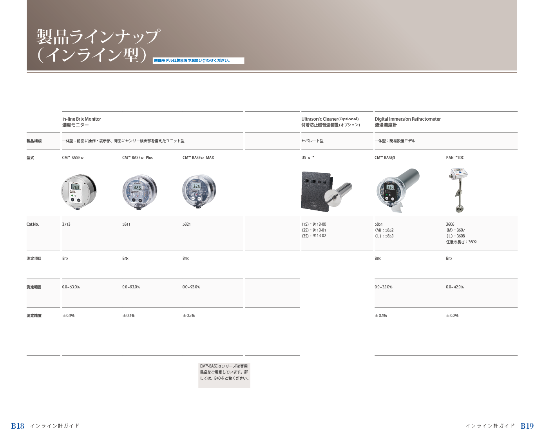Image resolution: width=545 pixels, height=440 pixels.
Task: Click インライン計ガイド footer beside B19
Action: 490,426
